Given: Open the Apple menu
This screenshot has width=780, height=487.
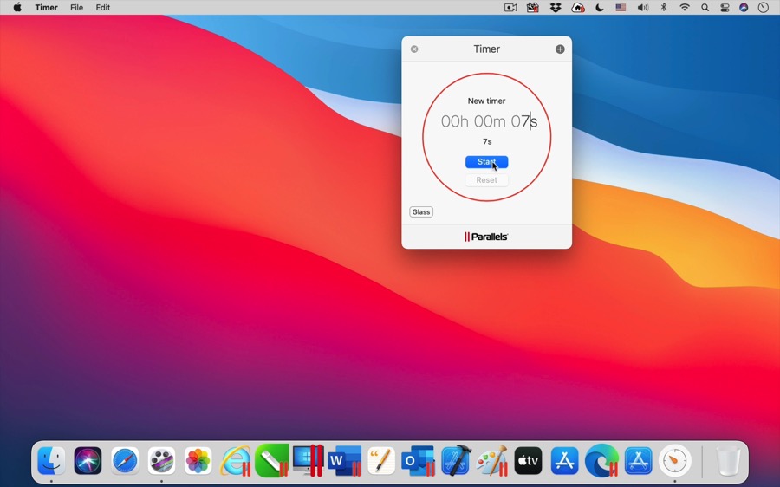Looking at the screenshot, I should point(17,8).
